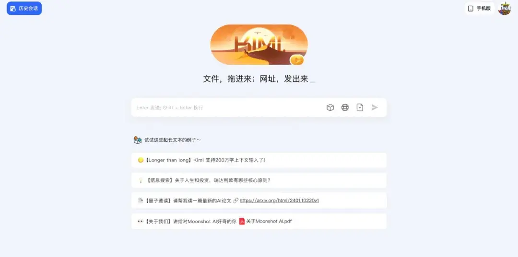
Task: Switch to 手机版 mobile version
Action: click(x=479, y=8)
